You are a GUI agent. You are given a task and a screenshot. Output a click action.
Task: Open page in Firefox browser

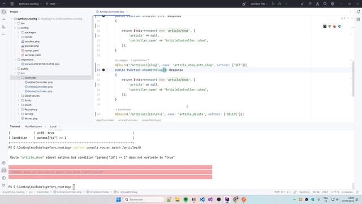click(334, 27)
